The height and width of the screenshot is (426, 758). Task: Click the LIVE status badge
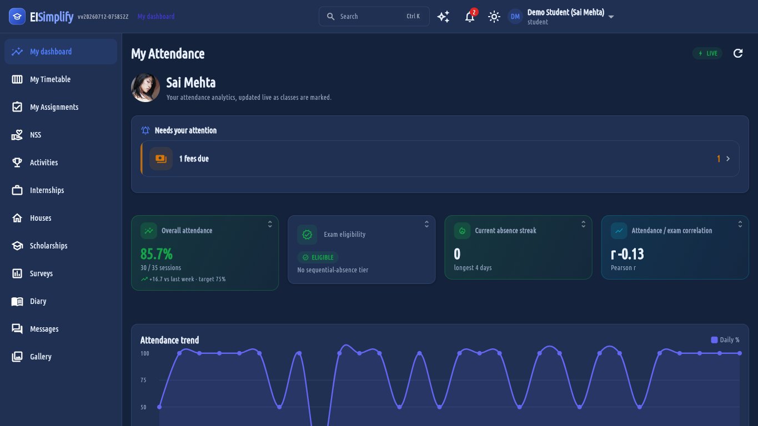click(x=707, y=53)
